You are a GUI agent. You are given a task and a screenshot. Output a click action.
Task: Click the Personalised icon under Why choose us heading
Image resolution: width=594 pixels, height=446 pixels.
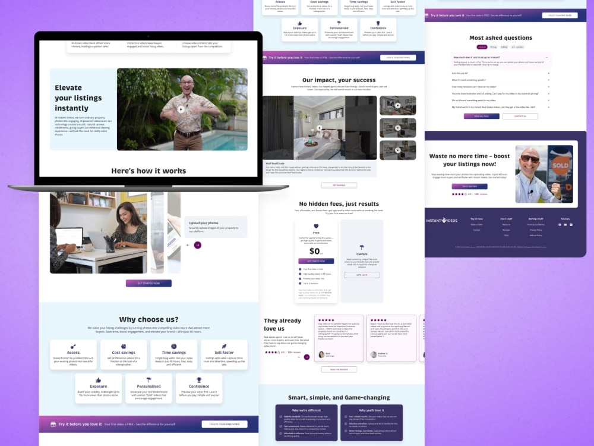pyautogui.click(x=148, y=380)
